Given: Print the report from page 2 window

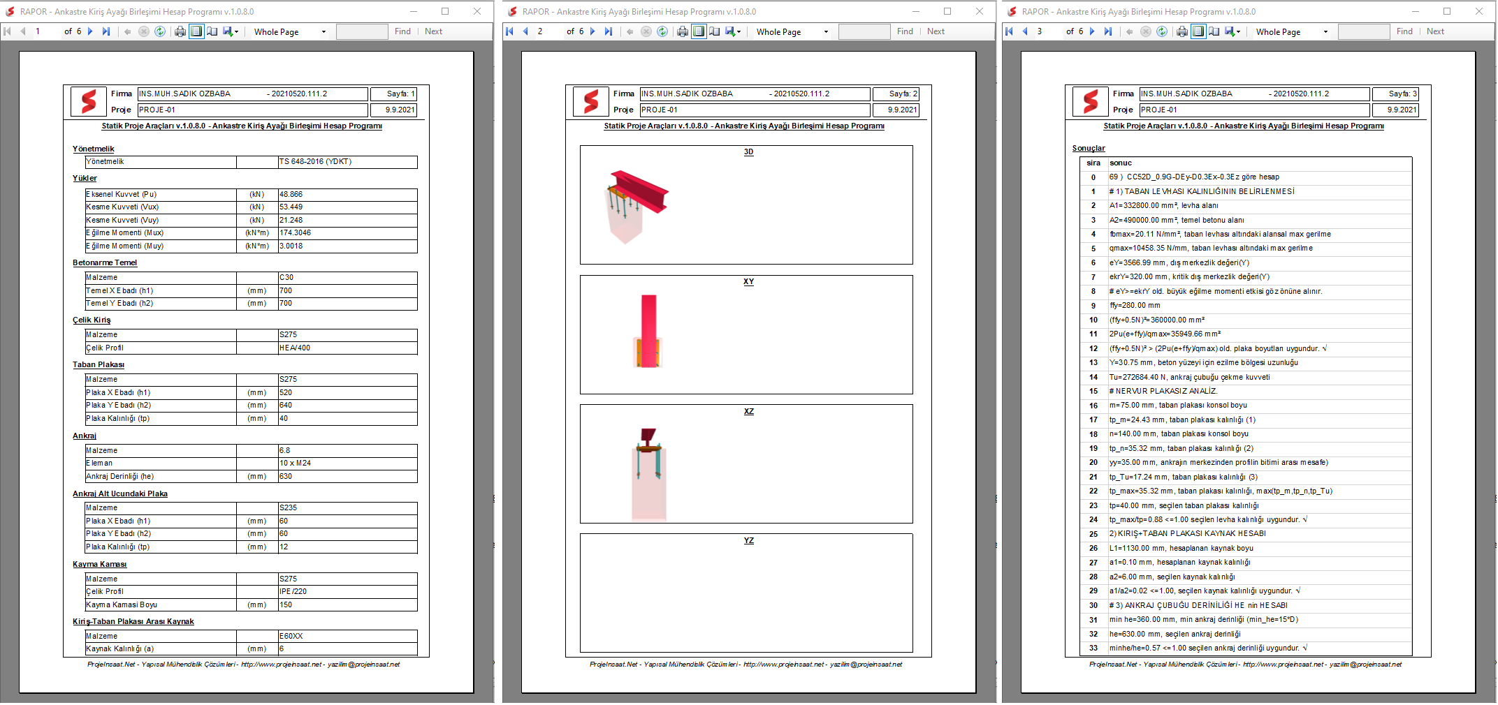Looking at the screenshot, I should point(683,31).
